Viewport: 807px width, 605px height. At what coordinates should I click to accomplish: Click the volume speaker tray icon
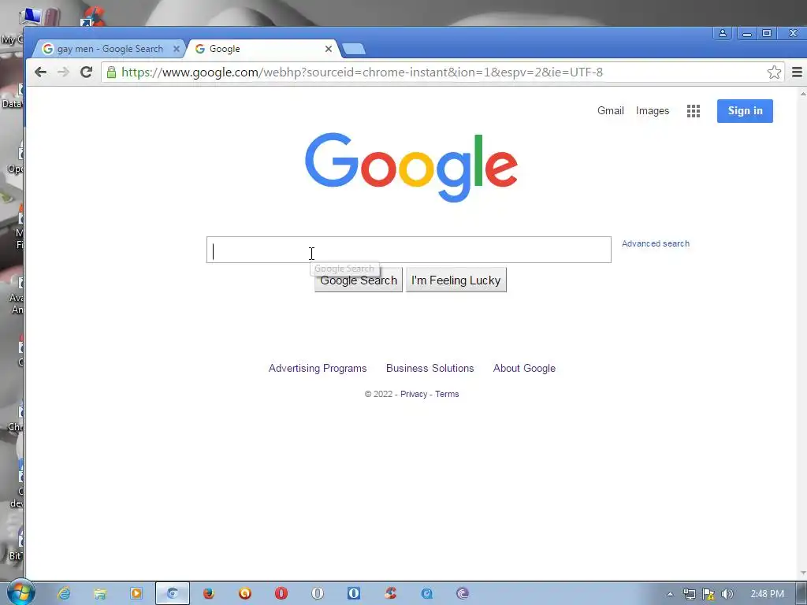(727, 594)
